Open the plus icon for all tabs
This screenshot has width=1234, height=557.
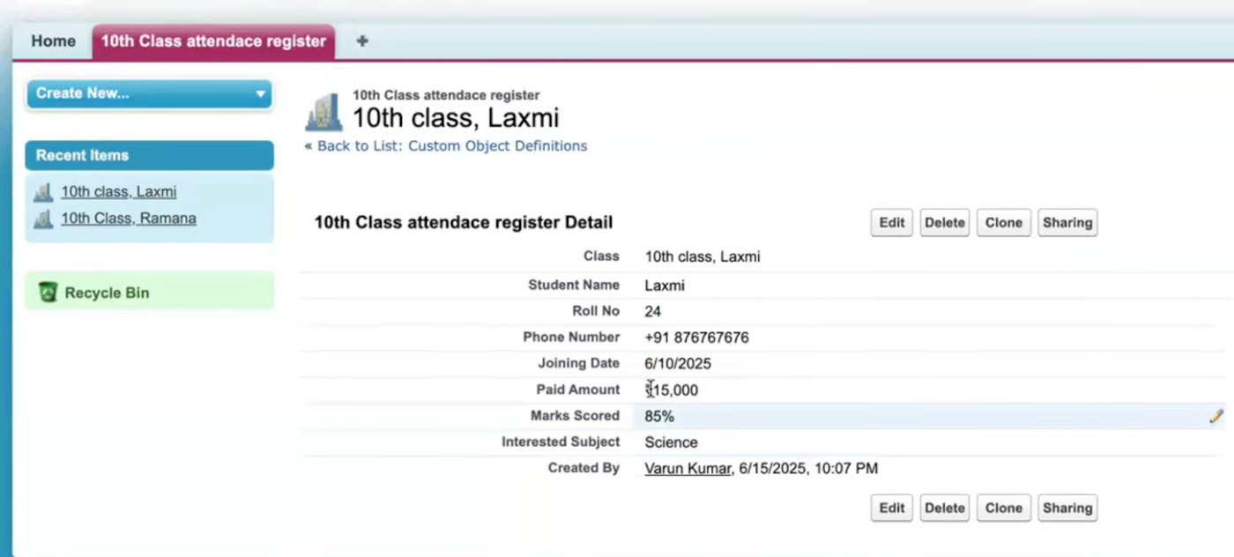tap(361, 41)
